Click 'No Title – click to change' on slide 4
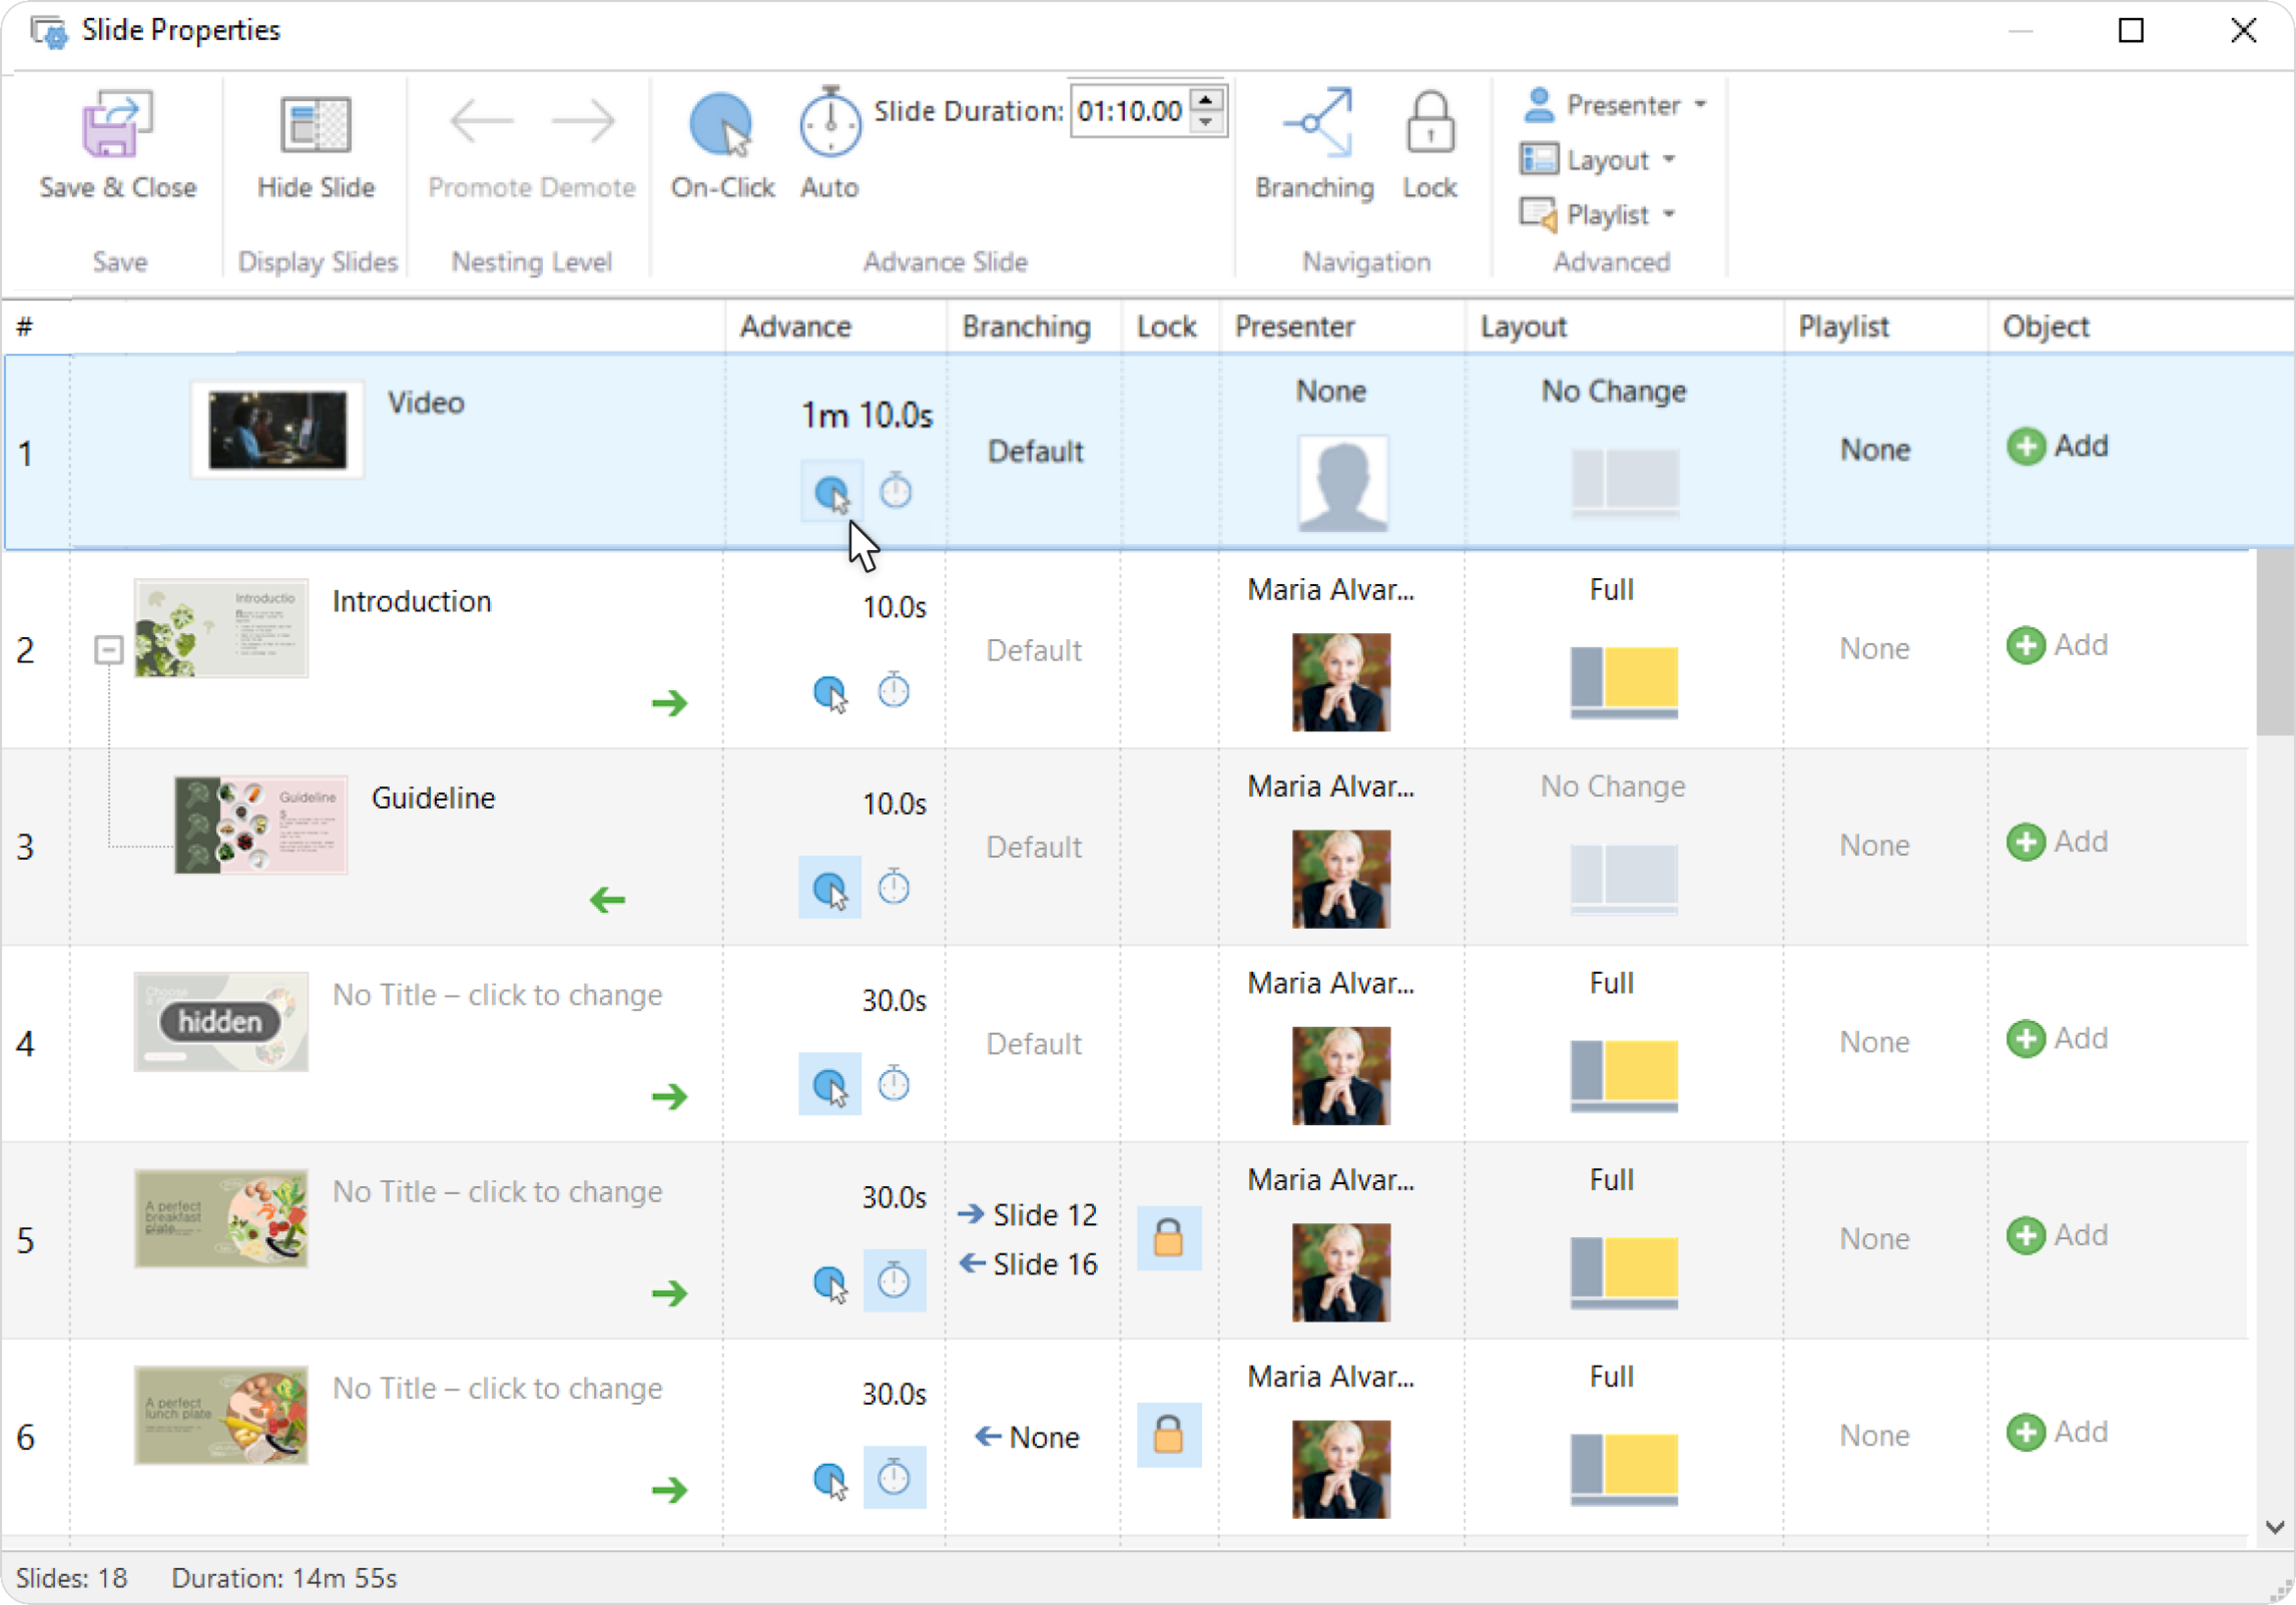The height and width of the screenshot is (1605, 2296). point(497,995)
